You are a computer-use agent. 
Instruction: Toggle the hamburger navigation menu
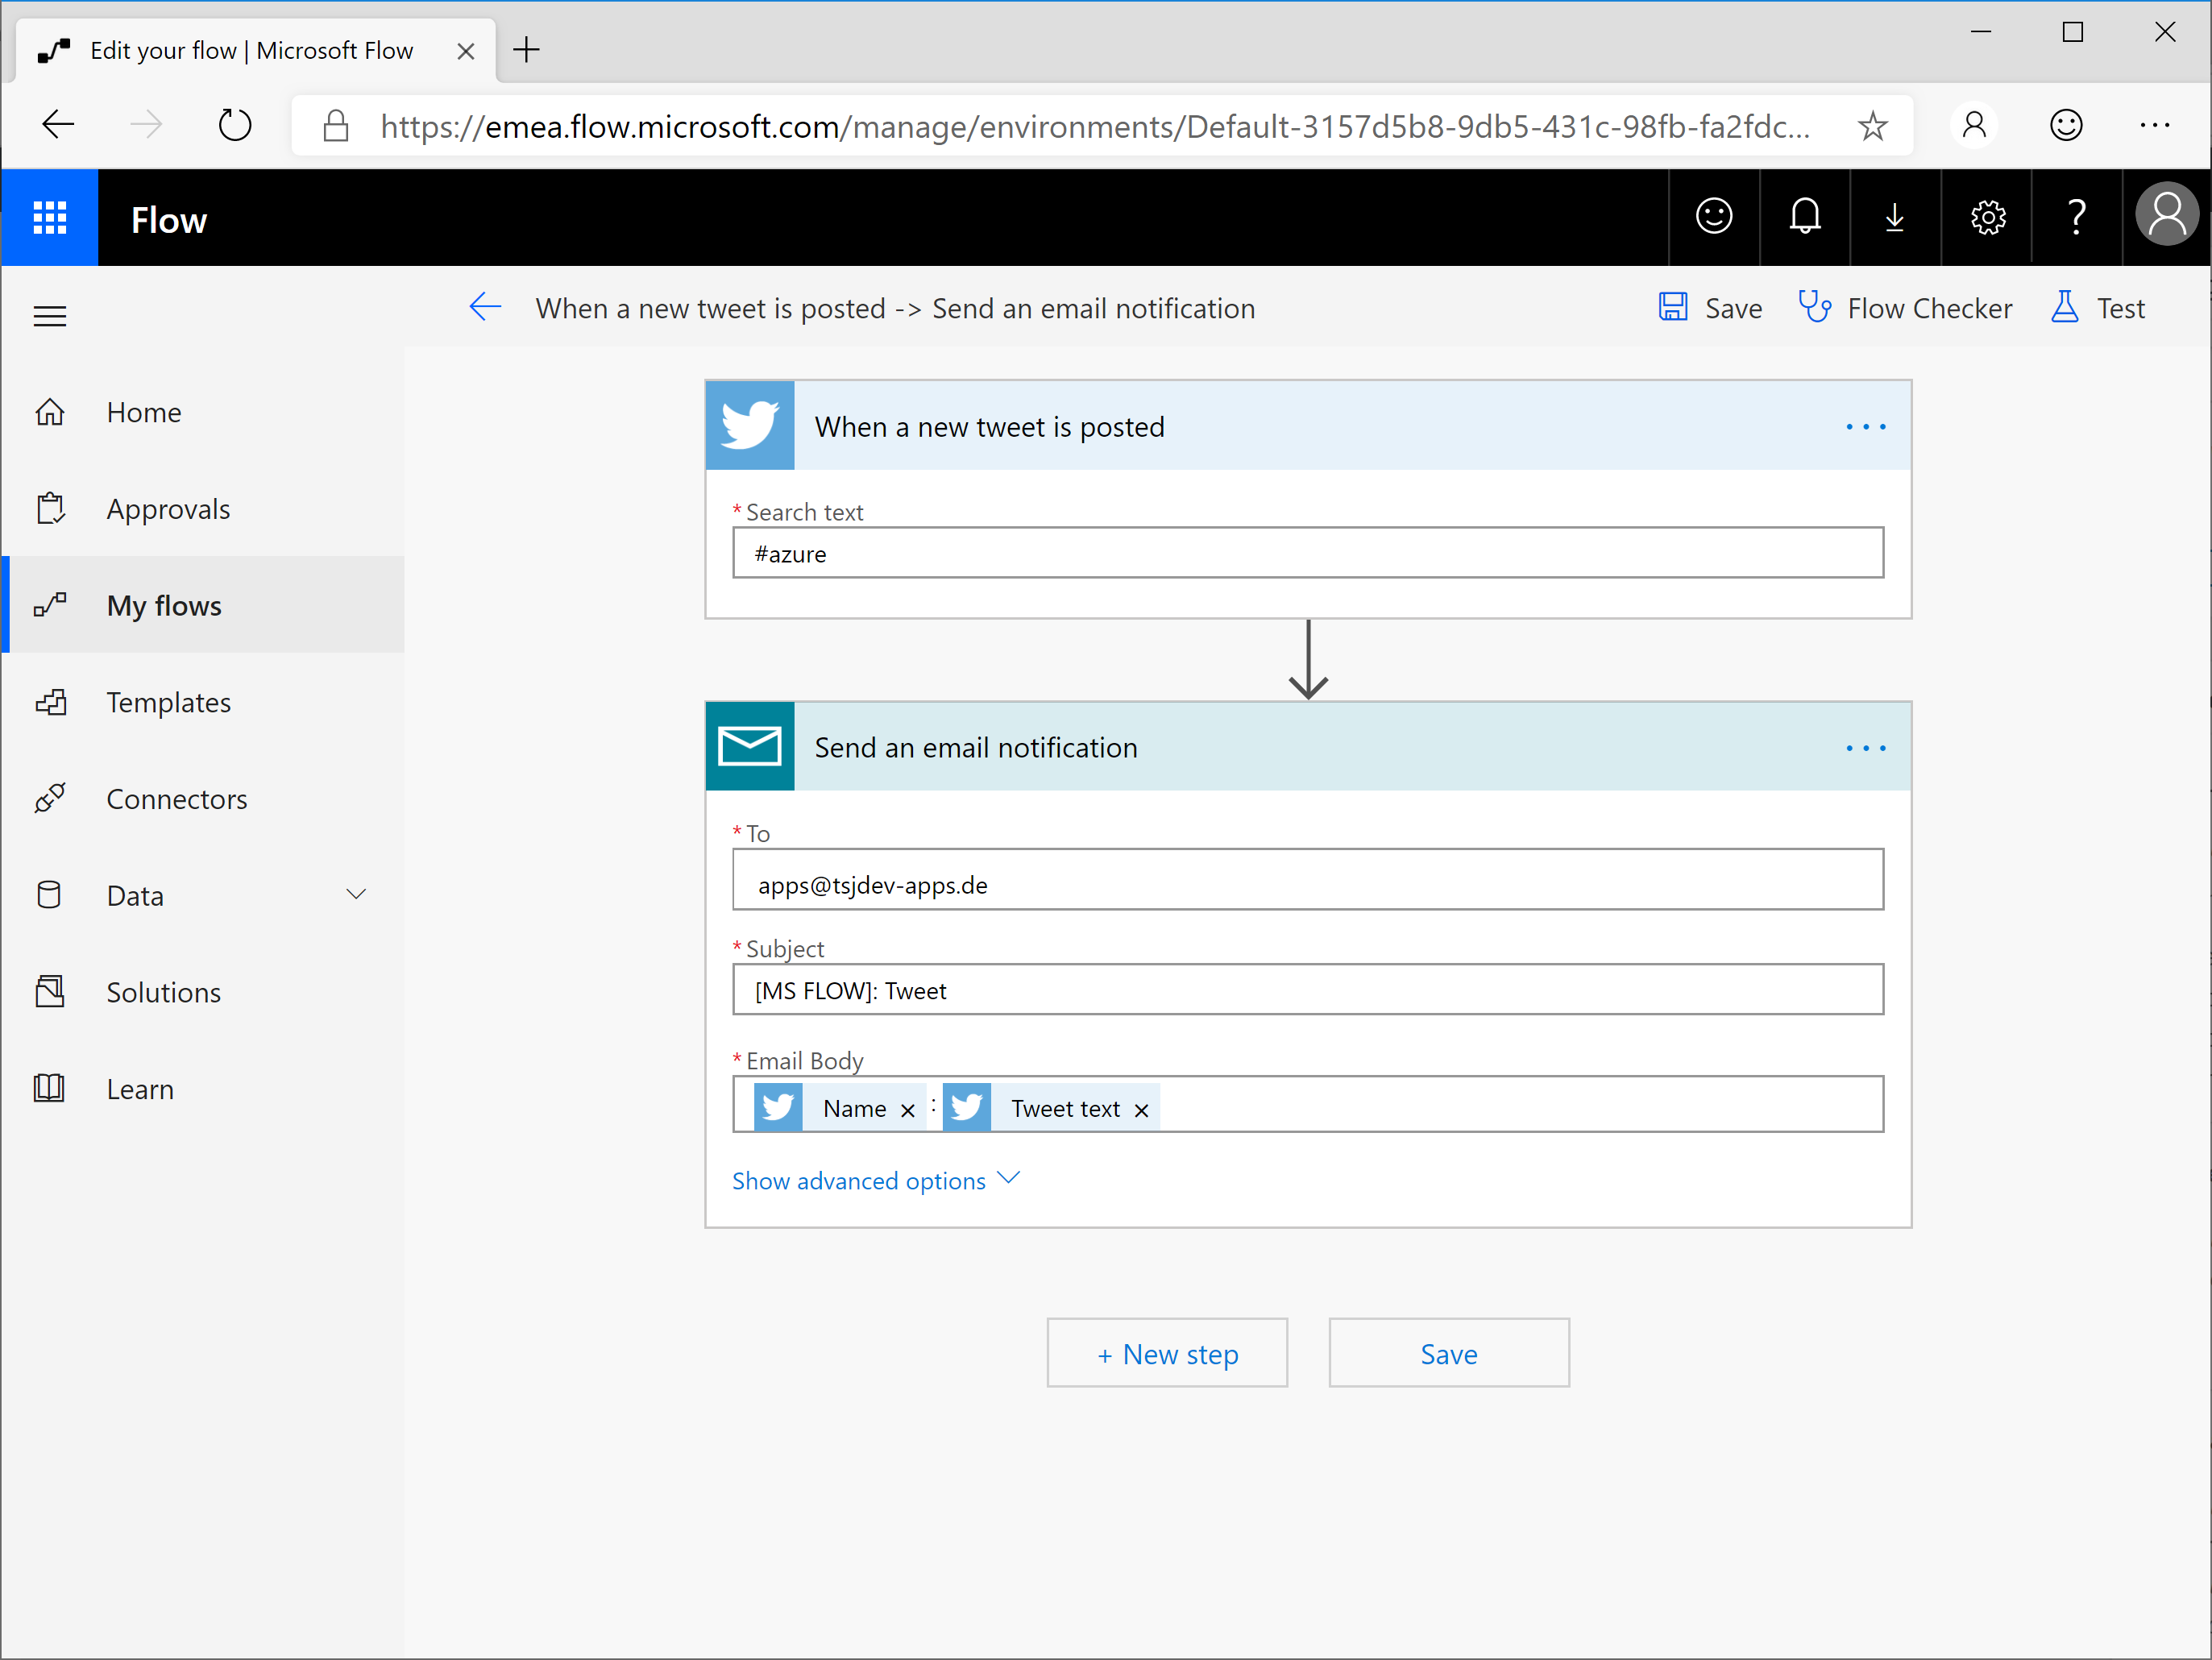click(x=49, y=316)
